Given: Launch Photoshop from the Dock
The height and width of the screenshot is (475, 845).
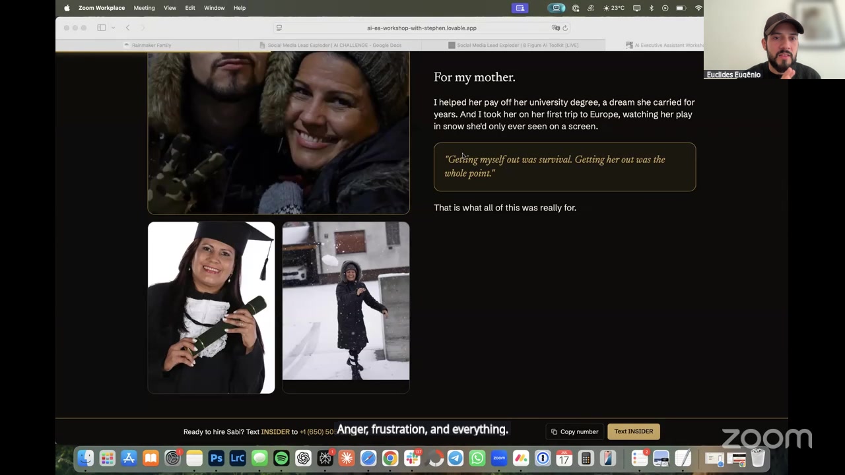Looking at the screenshot, I should 216,458.
